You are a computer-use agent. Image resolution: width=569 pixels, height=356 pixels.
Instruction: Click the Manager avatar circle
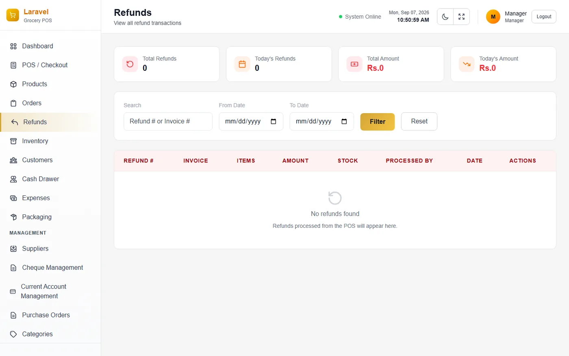[x=493, y=17]
